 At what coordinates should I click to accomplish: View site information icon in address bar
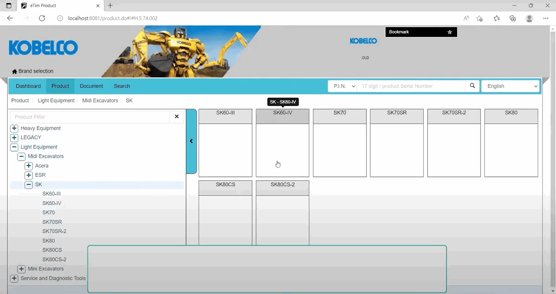coord(60,18)
